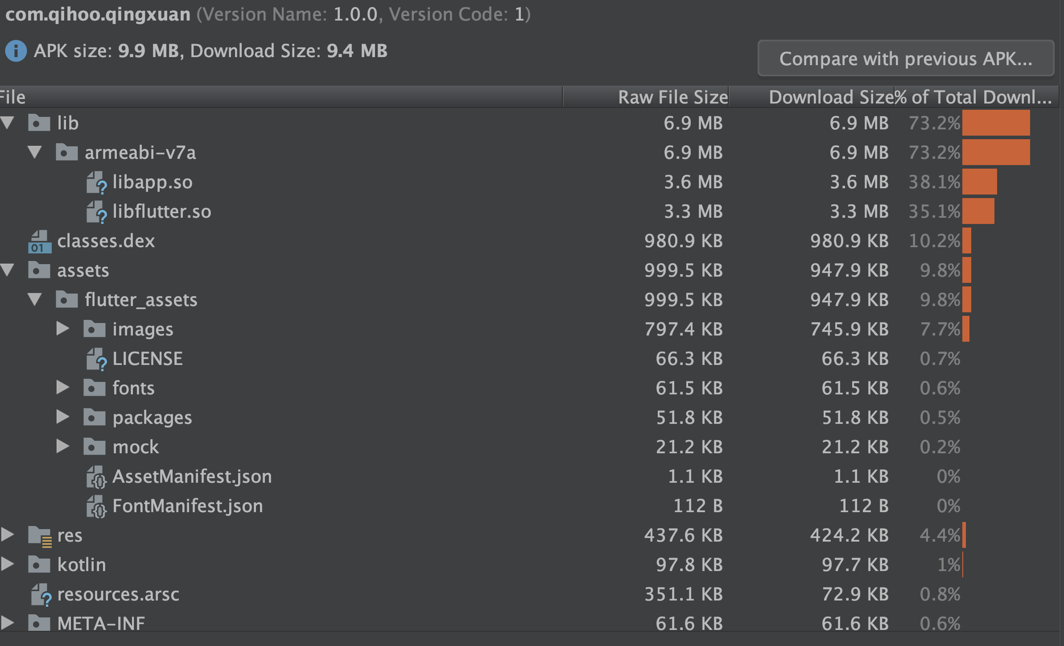
Task: Select the libapp.so row name
Action: (x=153, y=182)
